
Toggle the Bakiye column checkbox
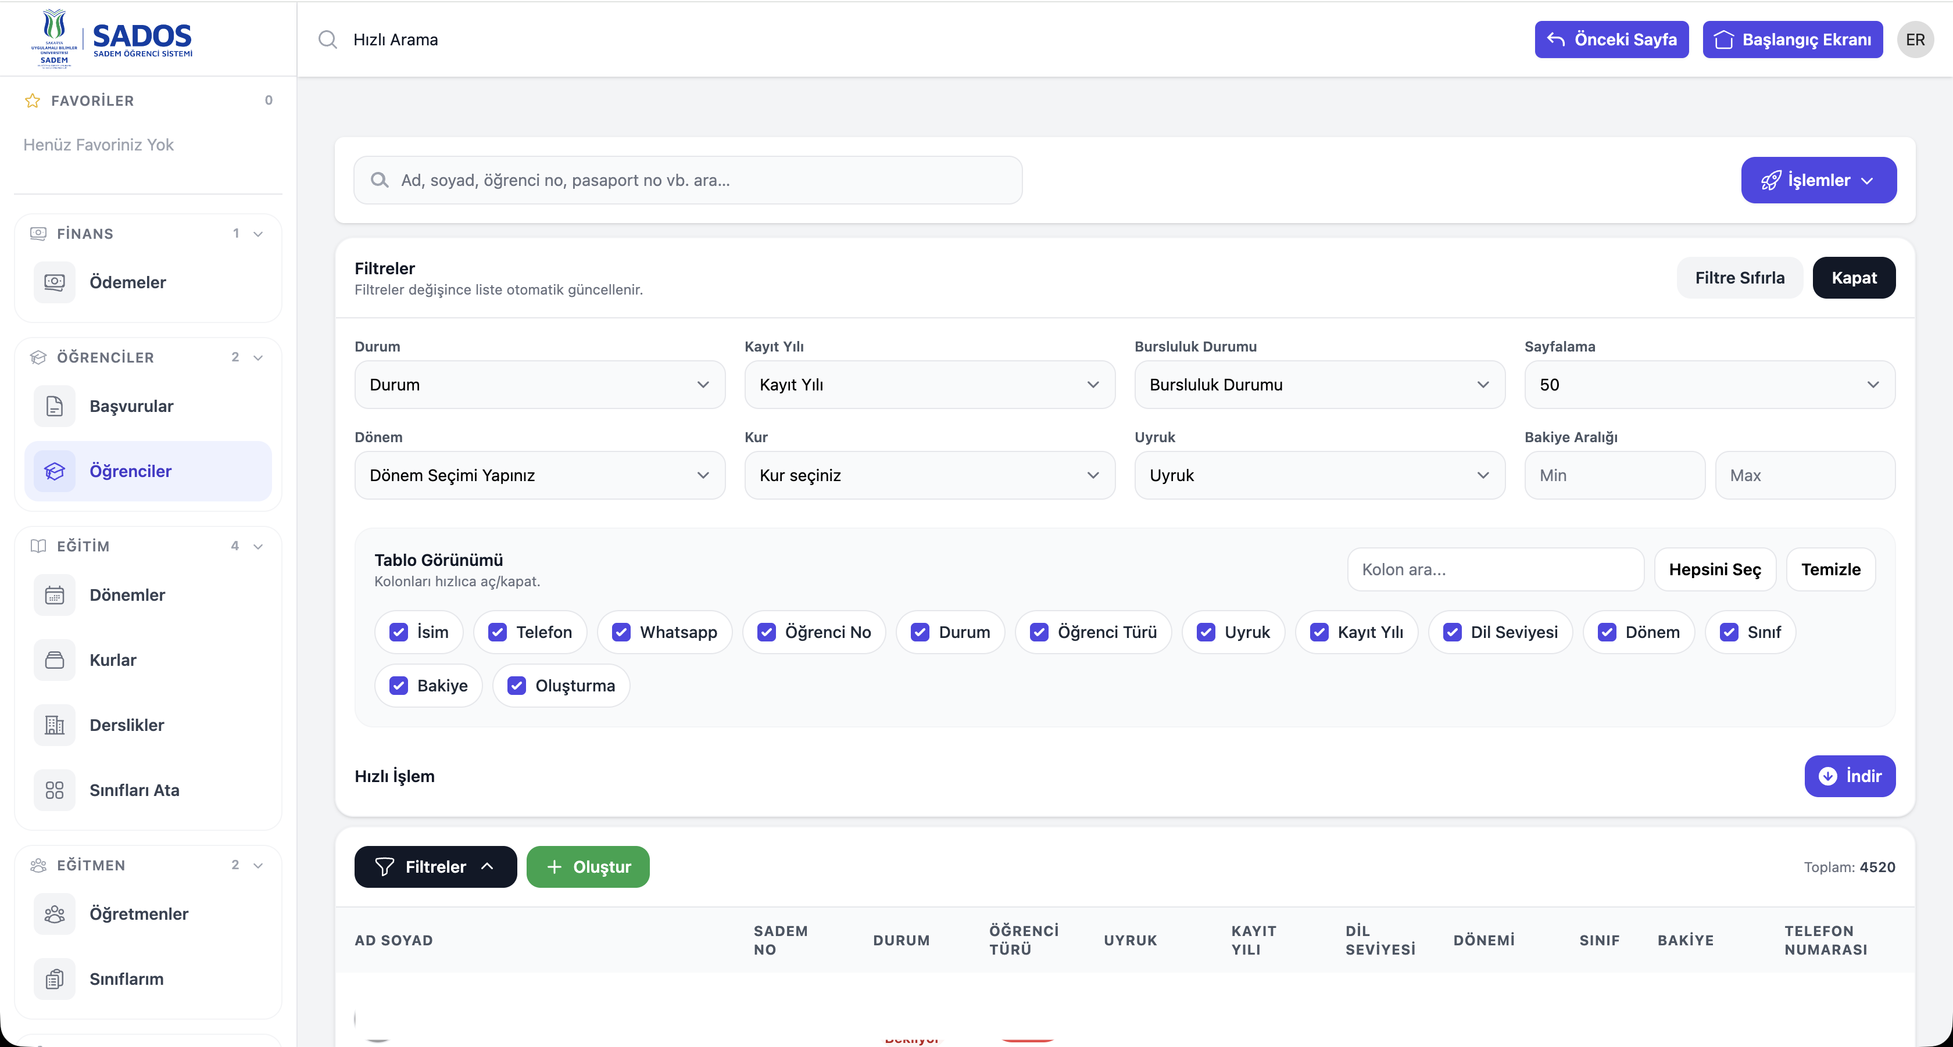point(399,686)
